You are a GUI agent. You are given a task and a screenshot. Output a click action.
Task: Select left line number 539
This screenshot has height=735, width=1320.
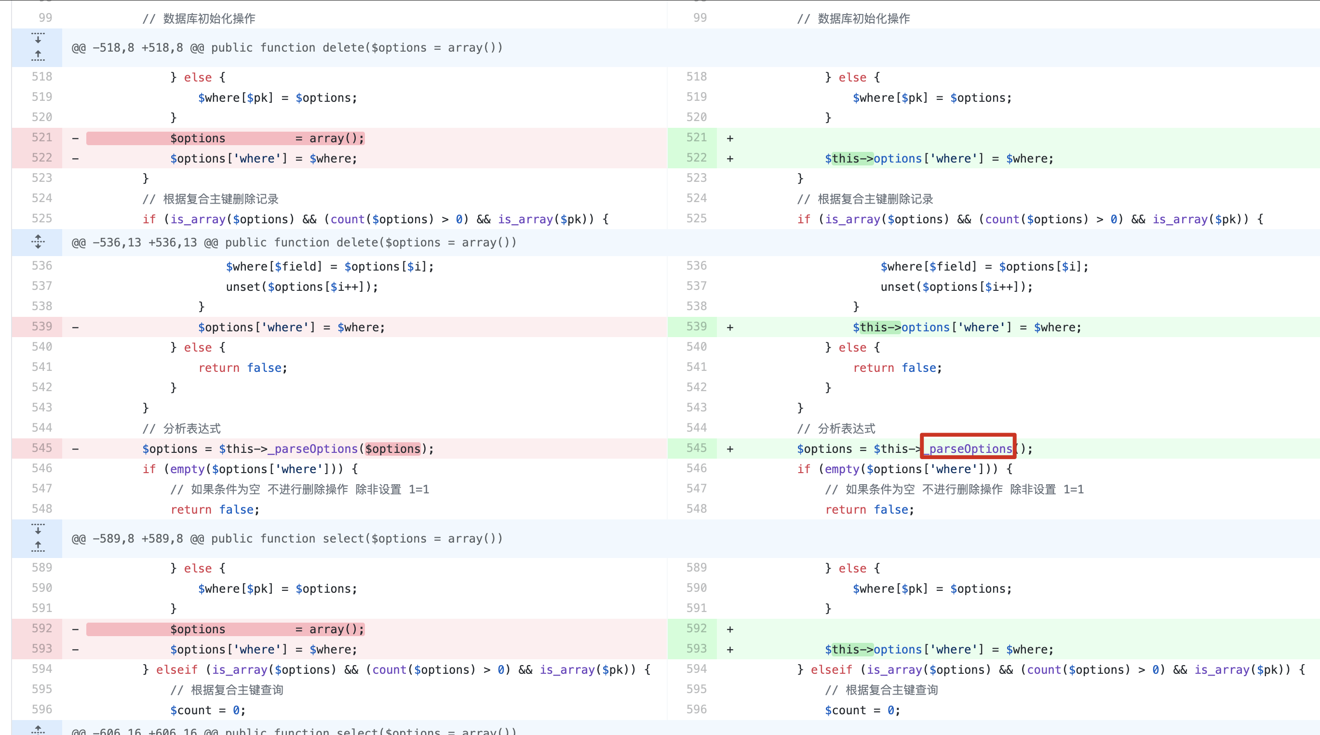42,327
